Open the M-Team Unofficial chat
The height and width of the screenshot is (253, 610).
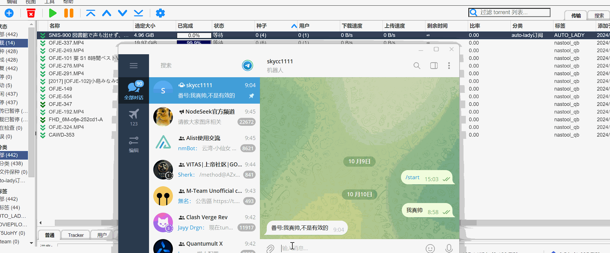pyautogui.click(x=204, y=196)
